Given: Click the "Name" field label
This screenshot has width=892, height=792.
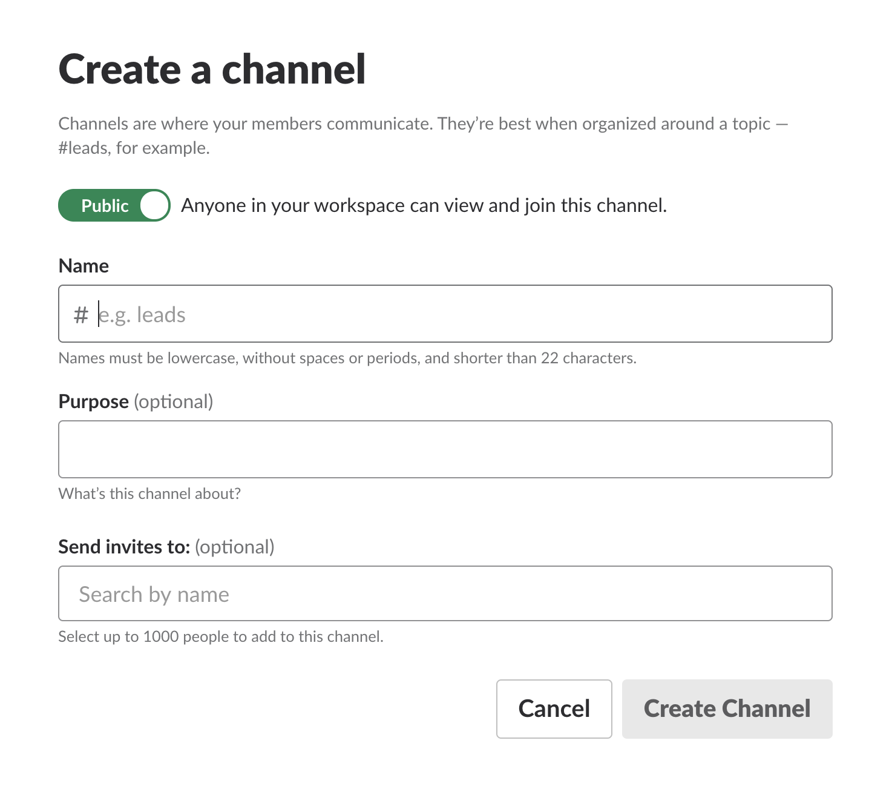Looking at the screenshot, I should [84, 266].
